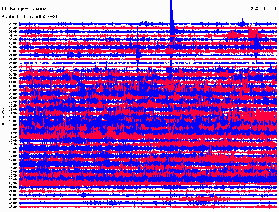Click the '12:30' time label
This screenshot has width=279, height=212.
[13, 121]
